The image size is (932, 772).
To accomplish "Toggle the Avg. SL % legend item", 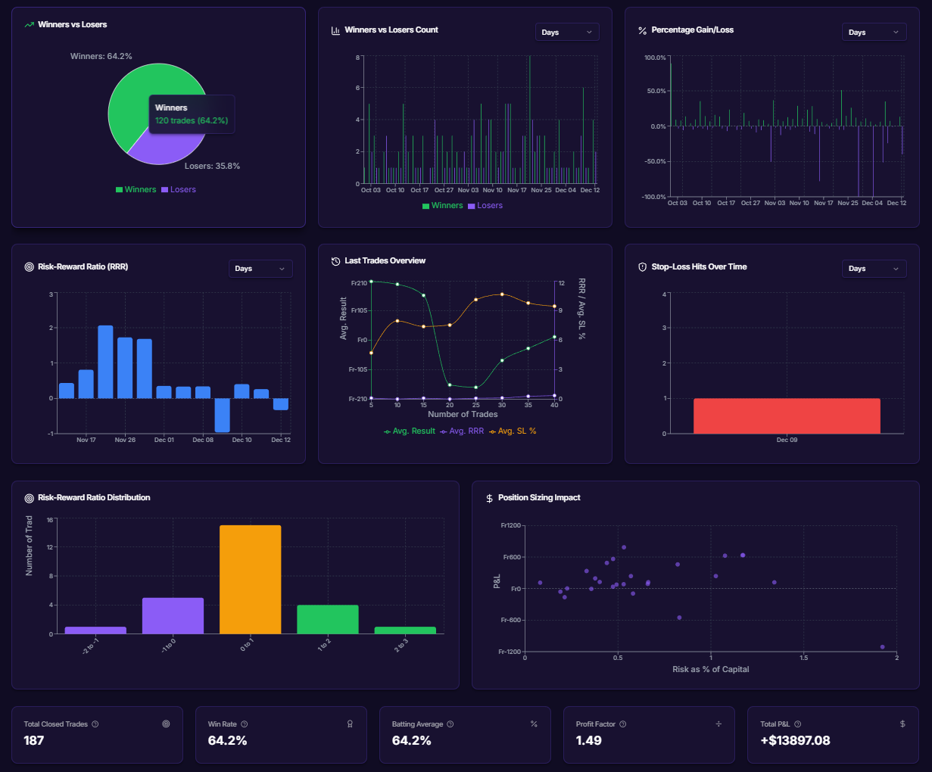I will (513, 431).
